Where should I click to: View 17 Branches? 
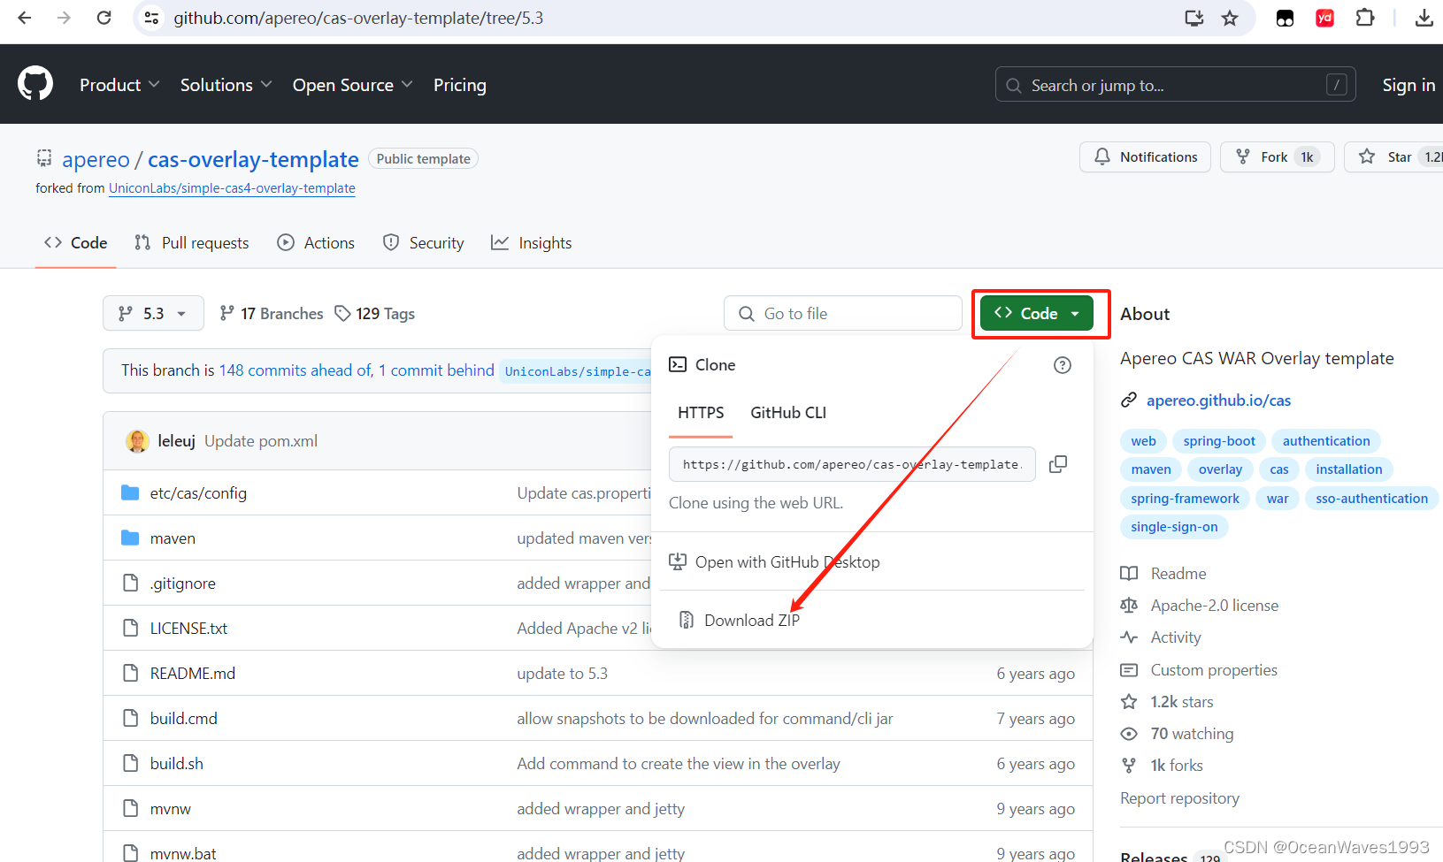[272, 314]
